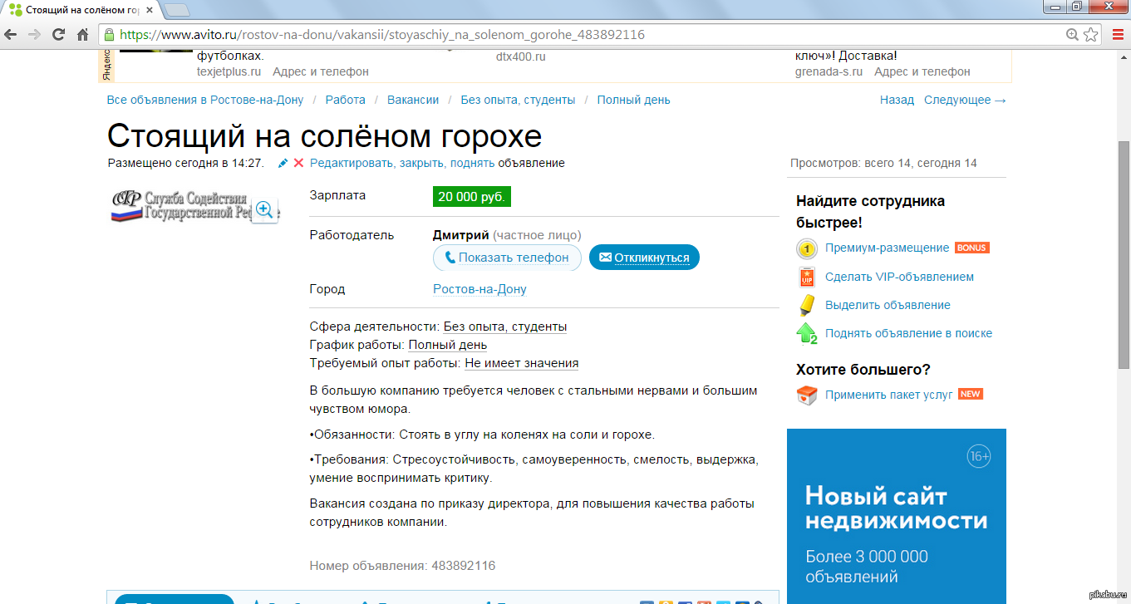The height and width of the screenshot is (604, 1131).
Task: Click the yellow highlighter marker icon
Action: [806, 305]
